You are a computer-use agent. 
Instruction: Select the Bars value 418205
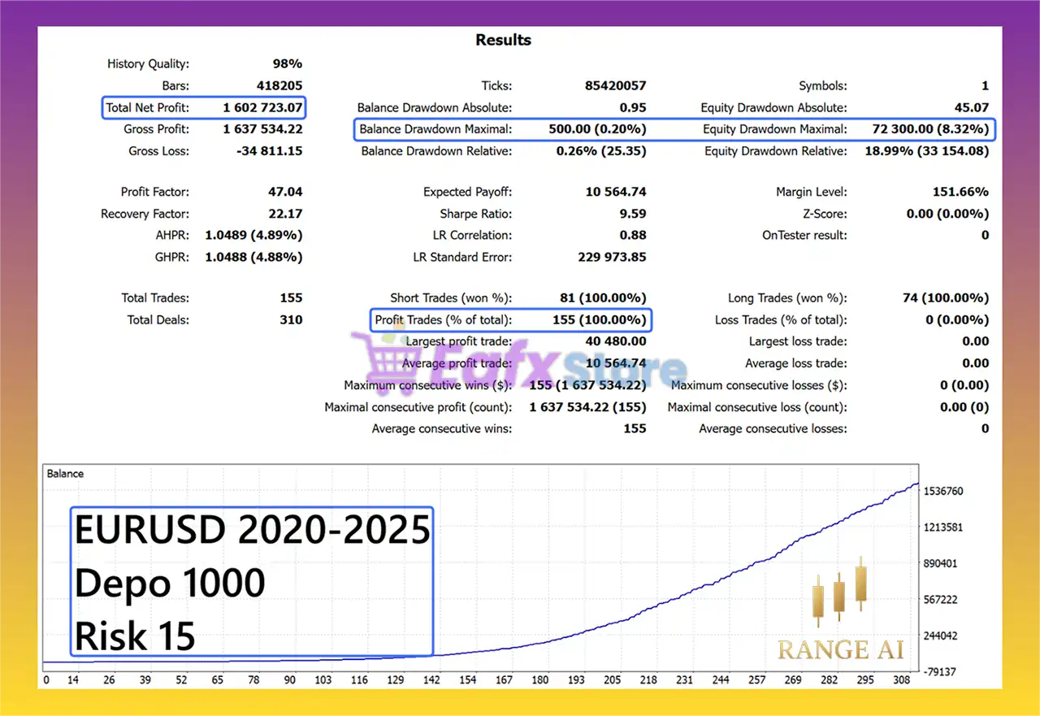coord(279,85)
